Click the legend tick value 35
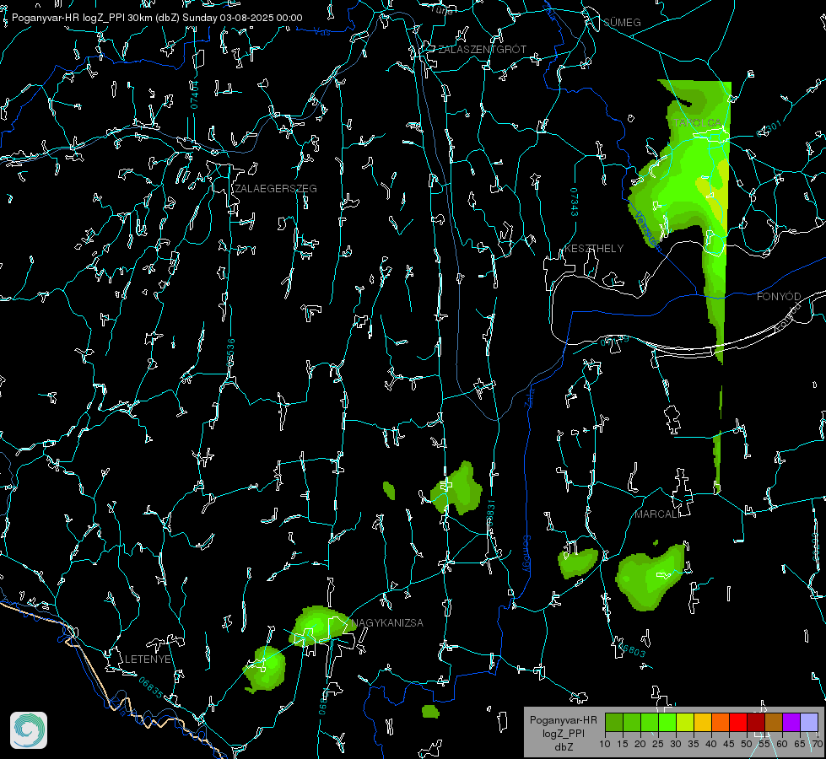826x759 pixels. coord(694,745)
